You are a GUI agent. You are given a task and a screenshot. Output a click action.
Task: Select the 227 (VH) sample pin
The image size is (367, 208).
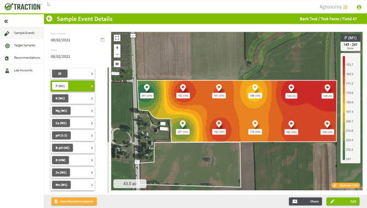pyautogui.click(x=183, y=124)
